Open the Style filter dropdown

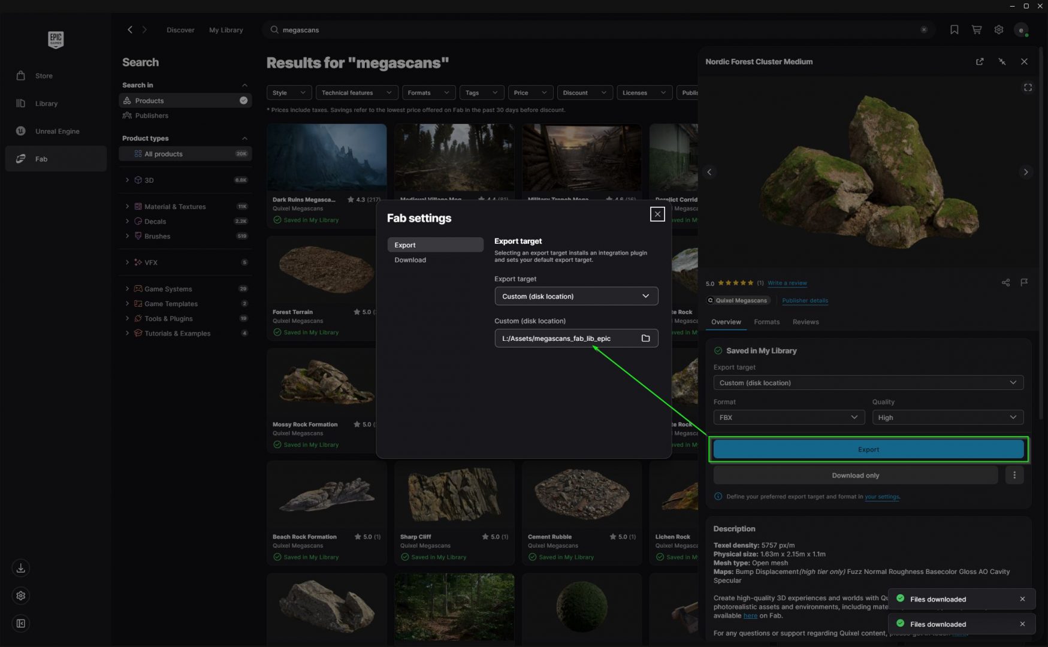click(289, 93)
